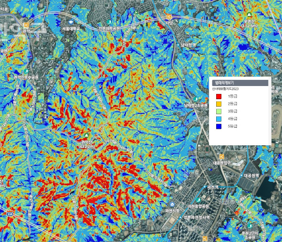Select the 과천시청 building icon

tap(172, 204)
